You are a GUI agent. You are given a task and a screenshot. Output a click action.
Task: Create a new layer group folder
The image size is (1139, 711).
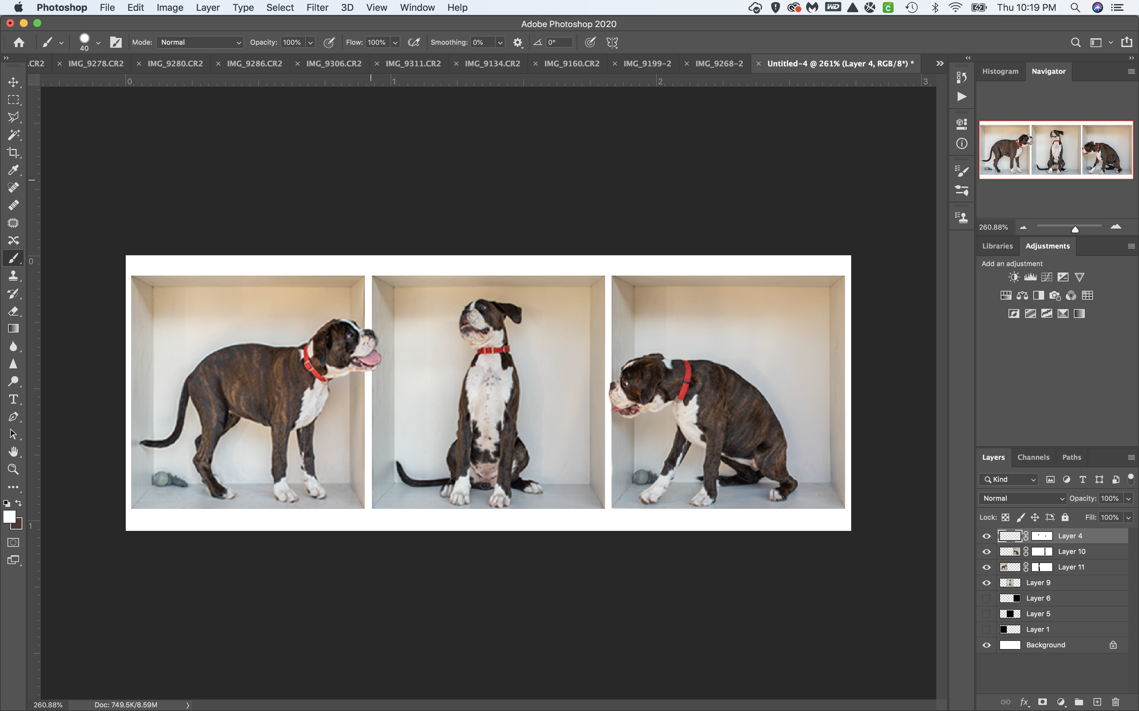(1079, 702)
